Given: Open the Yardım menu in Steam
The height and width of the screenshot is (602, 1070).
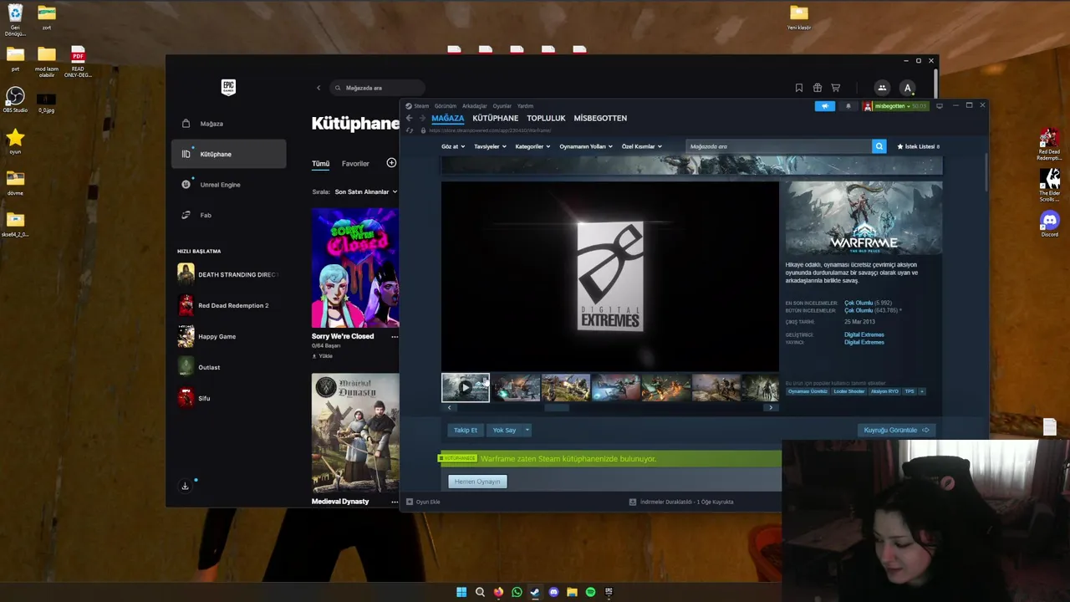Looking at the screenshot, I should tap(525, 106).
